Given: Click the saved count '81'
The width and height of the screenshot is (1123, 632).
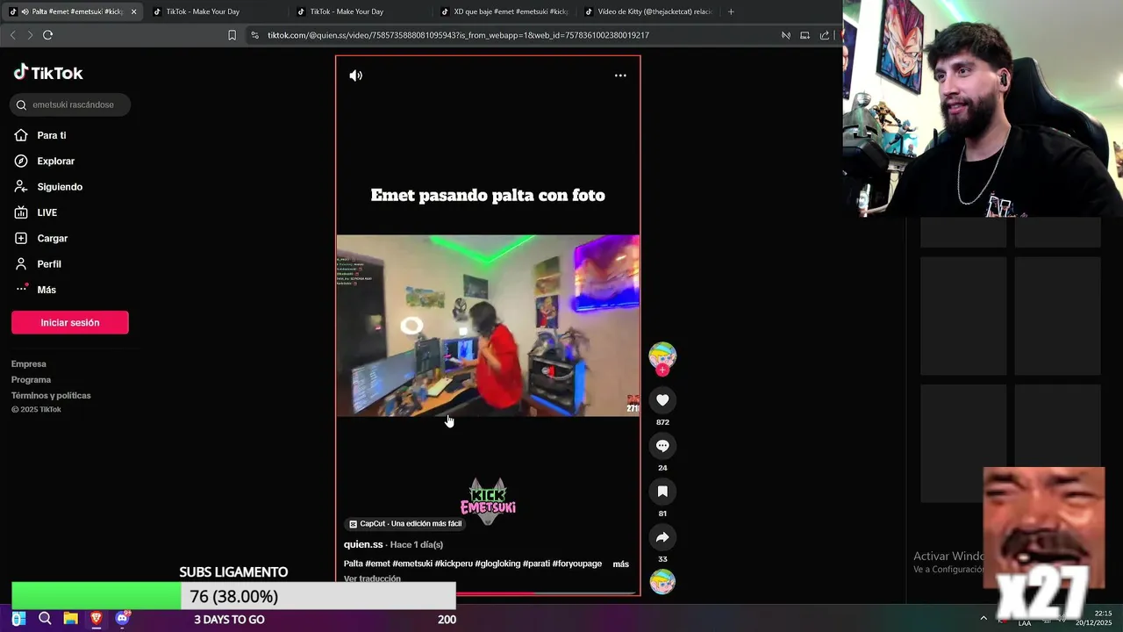Looking at the screenshot, I should [x=662, y=513].
